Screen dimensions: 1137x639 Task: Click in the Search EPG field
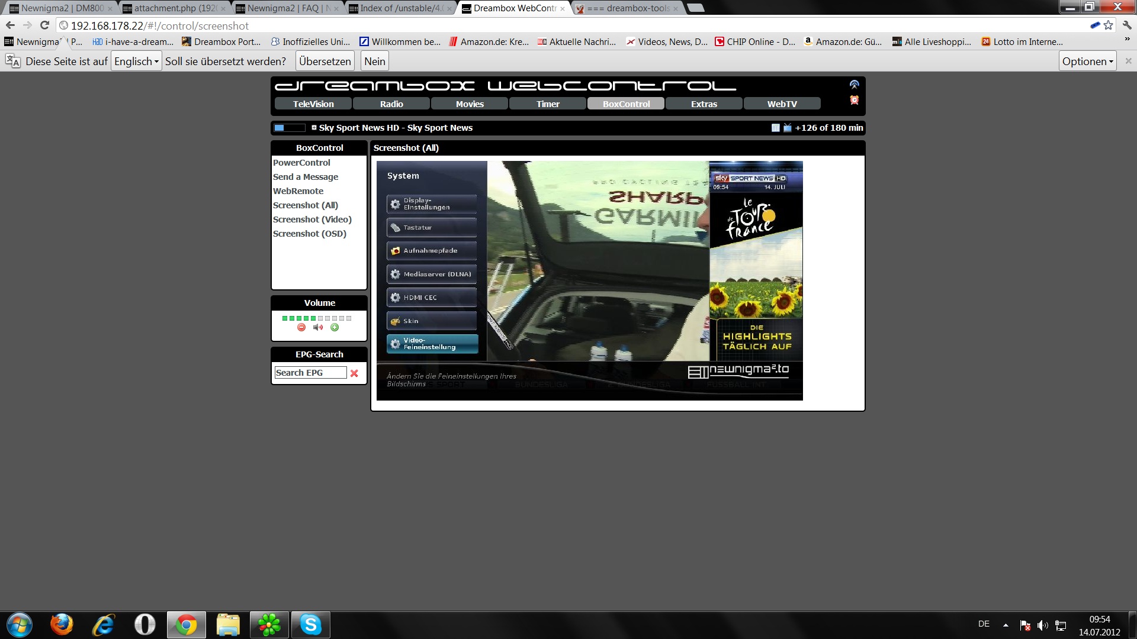(x=310, y=373)
